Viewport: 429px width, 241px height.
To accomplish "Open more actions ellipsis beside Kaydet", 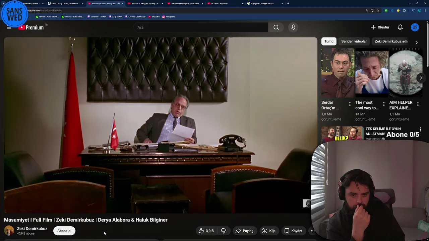I will pyautogui.click(x=312, y=231).
